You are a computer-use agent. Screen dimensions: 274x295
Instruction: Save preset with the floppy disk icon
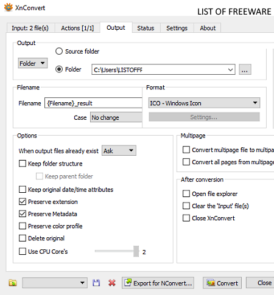coord(96,283)
